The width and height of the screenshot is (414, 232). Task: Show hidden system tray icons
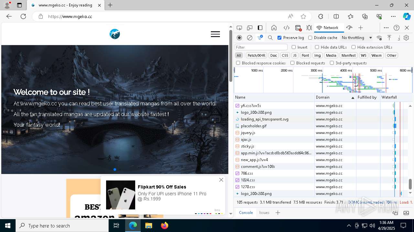[x=349, y=226]
